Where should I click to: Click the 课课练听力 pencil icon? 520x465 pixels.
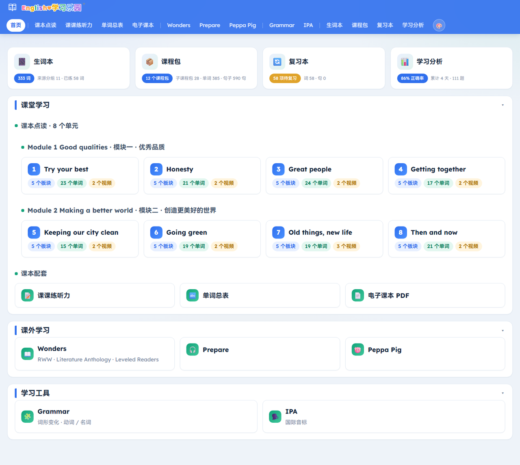[x=27, y=295]
